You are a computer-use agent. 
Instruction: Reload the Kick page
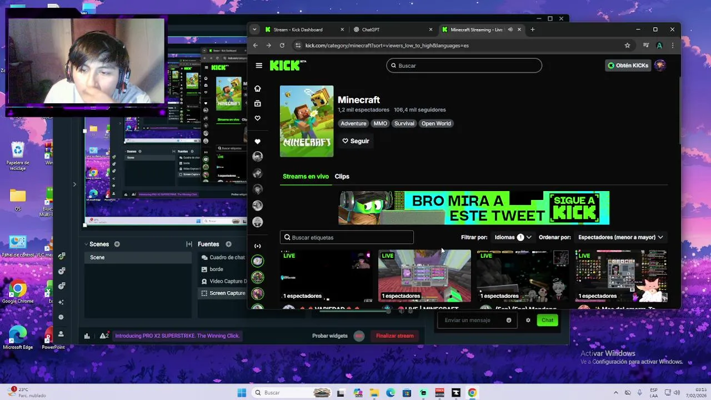tap(282, 46)
